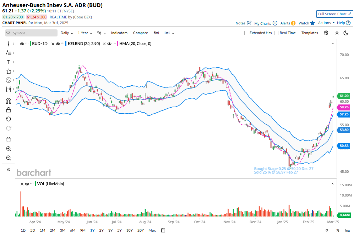Screen dimensions: 359x239
Task: Select the 6M time range
Action: point(72,230)
